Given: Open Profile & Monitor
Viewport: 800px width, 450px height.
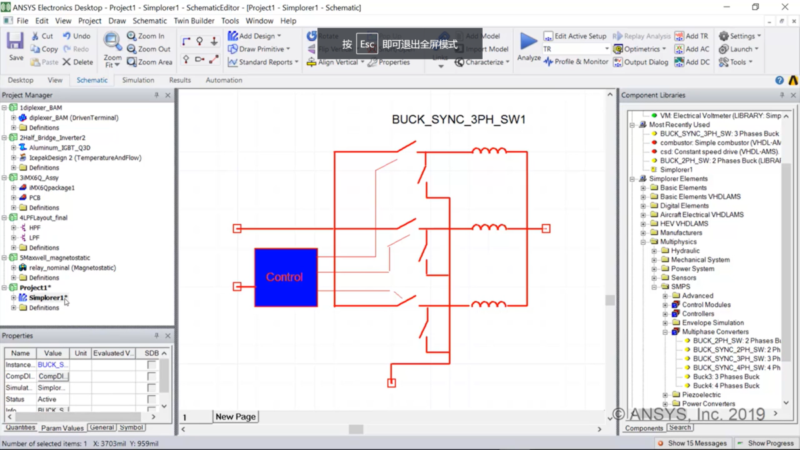Looking at the screenshot, I should coord(576,62).
